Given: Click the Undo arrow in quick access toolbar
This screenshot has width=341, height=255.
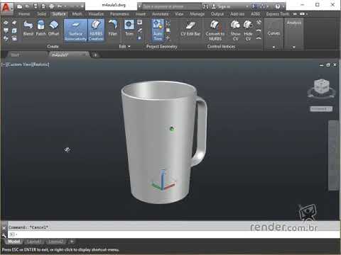Looking at the screenshot, I should point(60,6).
